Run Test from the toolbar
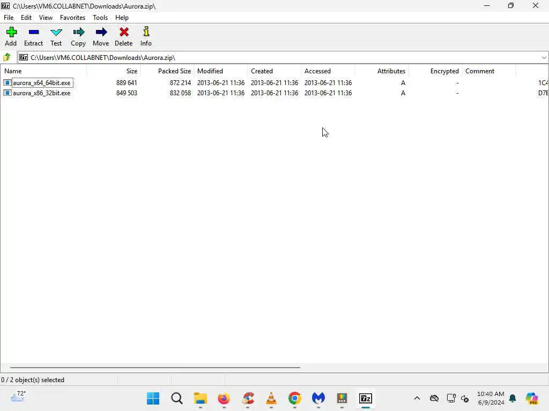Image resolution: width=549 pixels, height=411 pixels. pyautogui.click(x=56, y=36)
